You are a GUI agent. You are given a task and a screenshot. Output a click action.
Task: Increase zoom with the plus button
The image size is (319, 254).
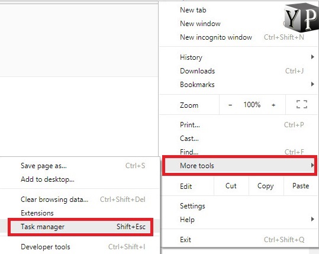[273, 105]
